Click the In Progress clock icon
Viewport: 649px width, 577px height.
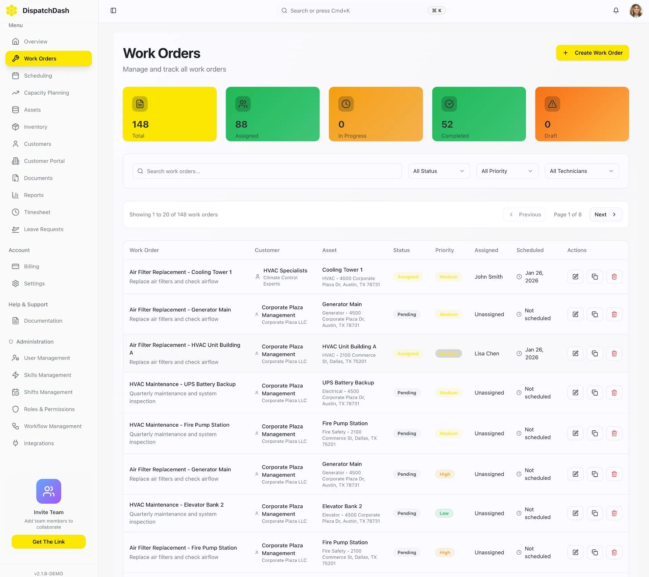point(346,104)
